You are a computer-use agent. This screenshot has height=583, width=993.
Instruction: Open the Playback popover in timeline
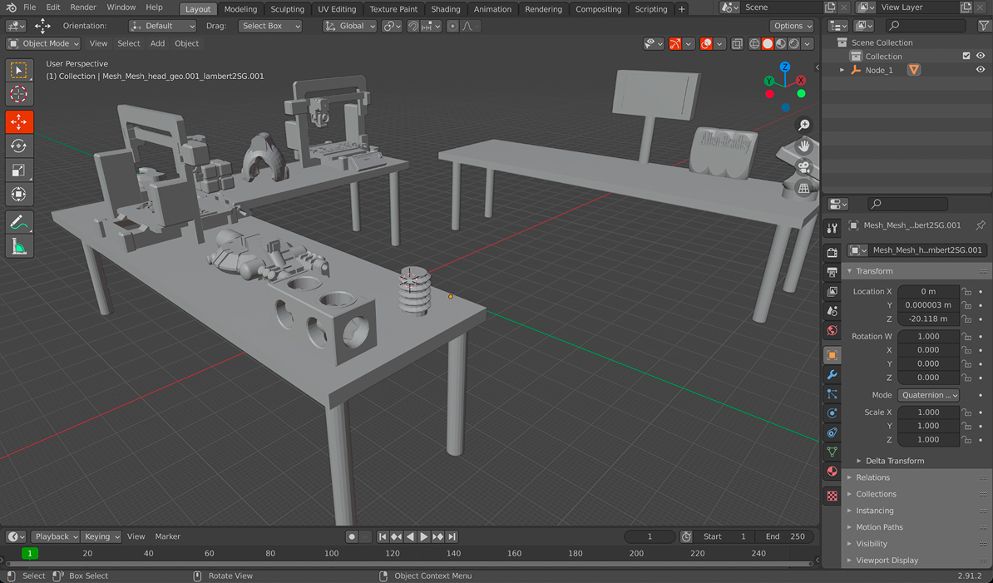[56, 536]
